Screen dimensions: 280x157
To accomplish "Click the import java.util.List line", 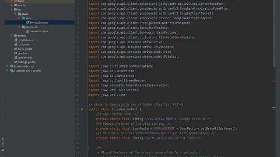I will 108,95.
